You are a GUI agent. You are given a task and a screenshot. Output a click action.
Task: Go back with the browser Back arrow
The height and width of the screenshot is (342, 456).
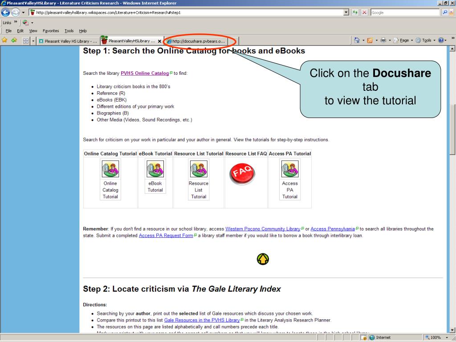(x=5, y=12)
